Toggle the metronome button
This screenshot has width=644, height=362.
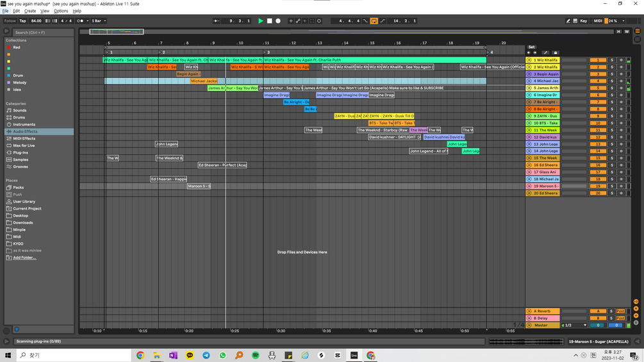point(80,21)
